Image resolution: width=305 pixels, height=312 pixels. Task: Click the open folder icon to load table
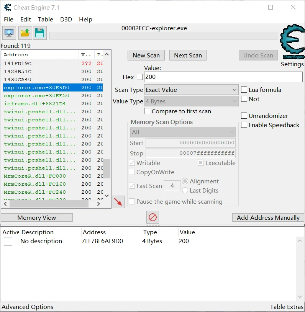pos(25,33)
